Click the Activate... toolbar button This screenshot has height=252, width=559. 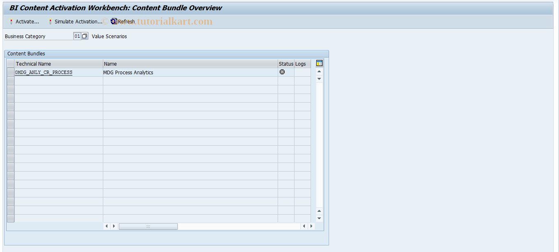pos(24,22)
